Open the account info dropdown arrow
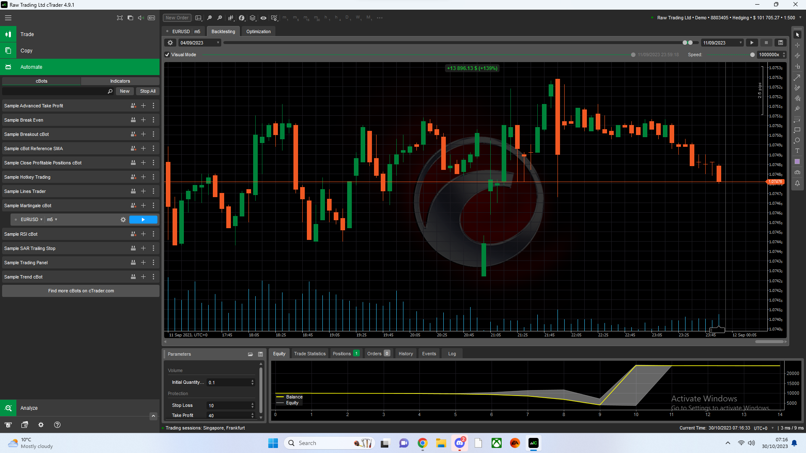 800,18
